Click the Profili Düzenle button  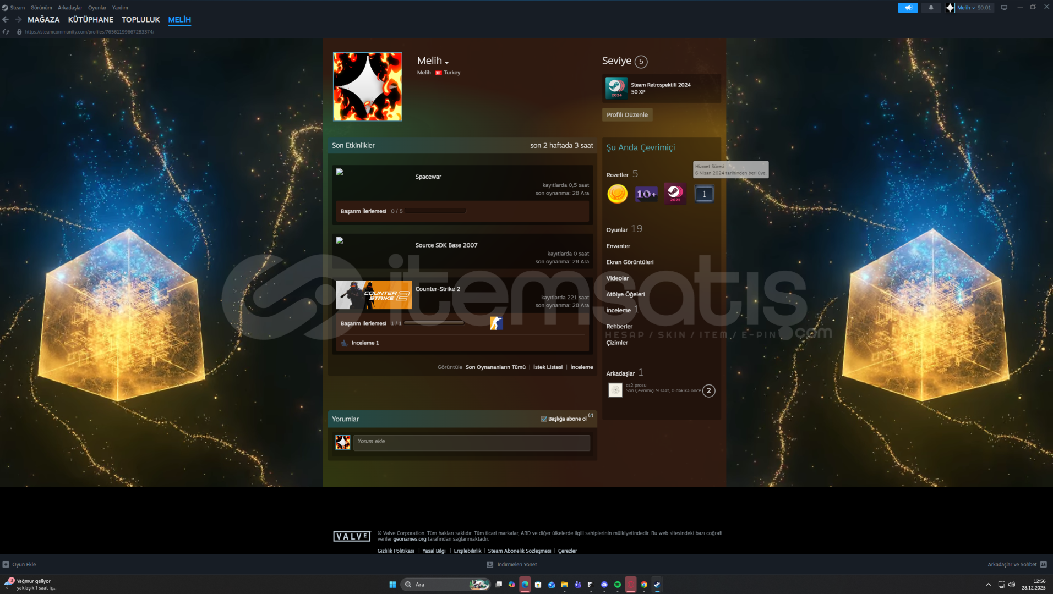point(627,114)
